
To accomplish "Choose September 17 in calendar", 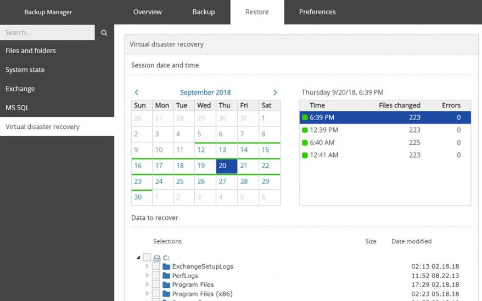I will coord(163,166).
